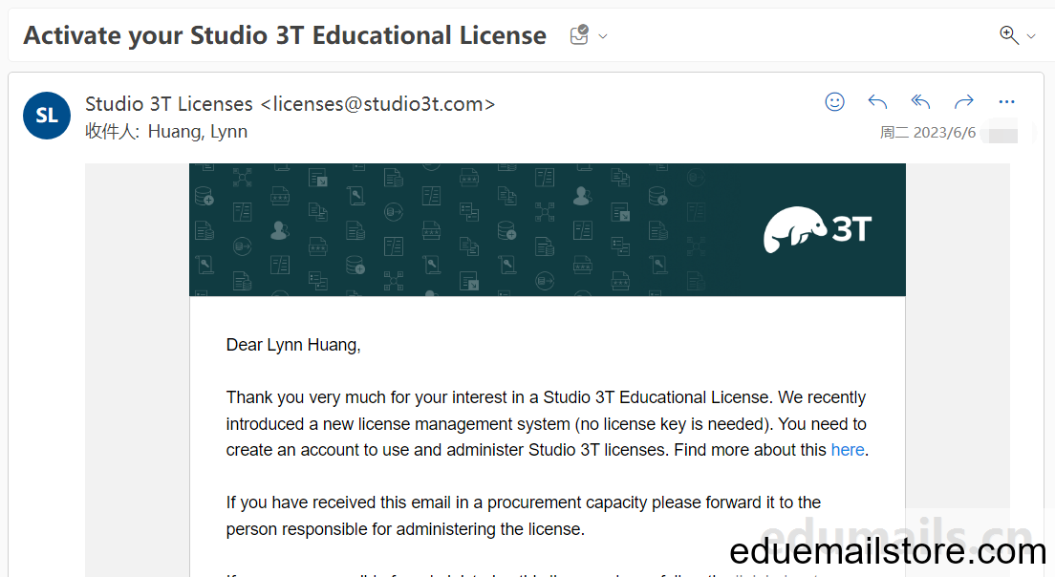Reply to Studio 3T Licenses email
Screen dimensions: 1055x577
point(877,101)
